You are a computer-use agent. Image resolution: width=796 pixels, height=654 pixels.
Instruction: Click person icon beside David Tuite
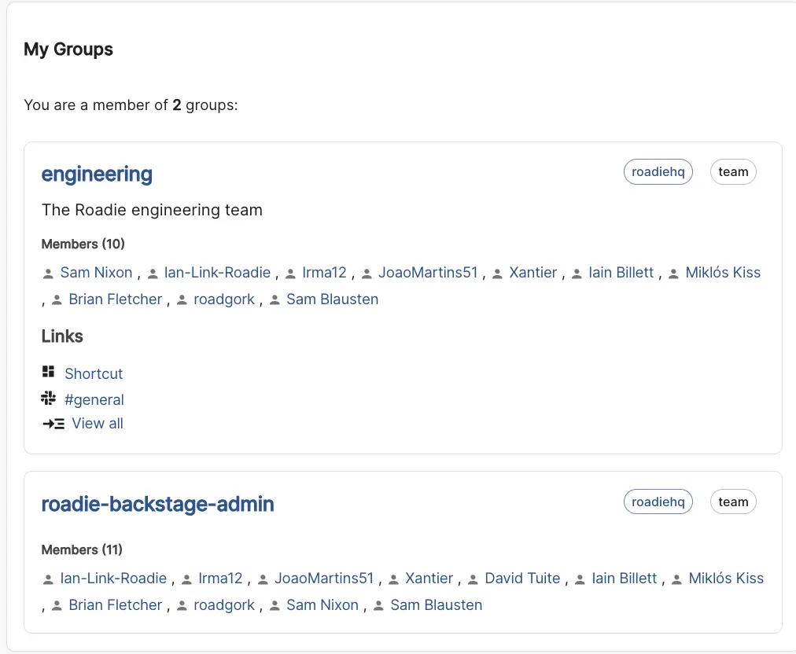pos(473,579)
